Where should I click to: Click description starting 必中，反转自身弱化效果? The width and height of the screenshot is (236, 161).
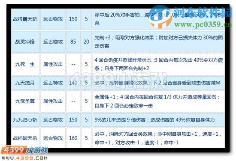pyautogui.click(x=157, y=83)
